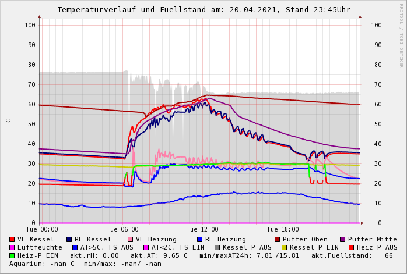Viewport: 407px width, 274px height.
Task: Click the dark blue RL Kessel swatch
Action: 69,240
